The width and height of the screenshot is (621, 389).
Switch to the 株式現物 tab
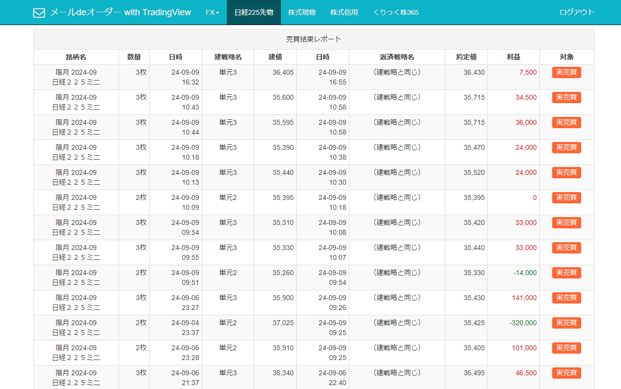point(302,12)
